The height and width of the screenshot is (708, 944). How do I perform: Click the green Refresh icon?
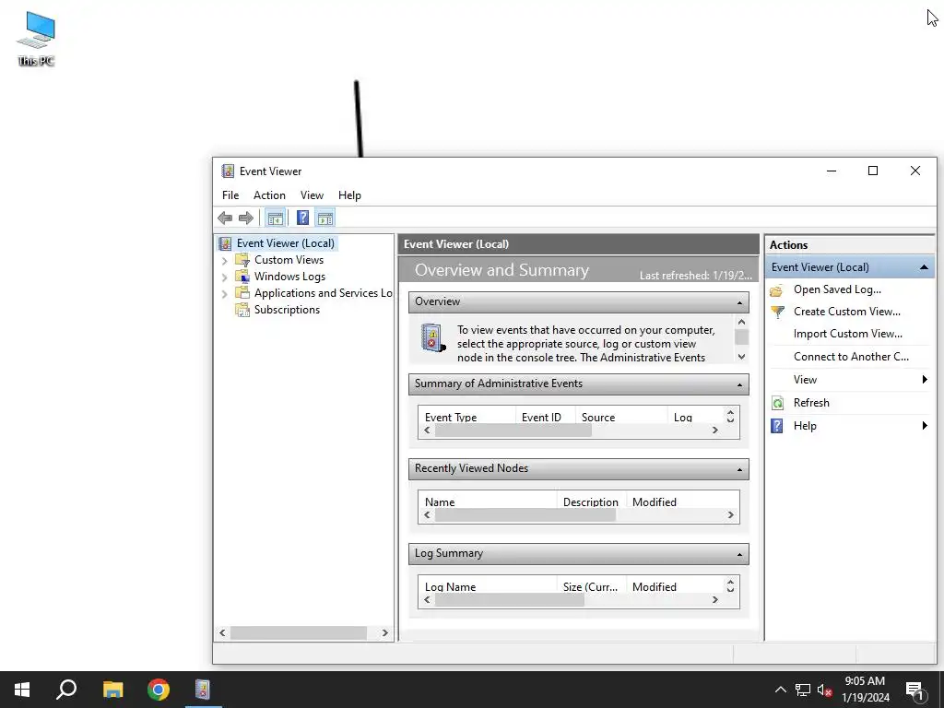(x=777, y=404)
